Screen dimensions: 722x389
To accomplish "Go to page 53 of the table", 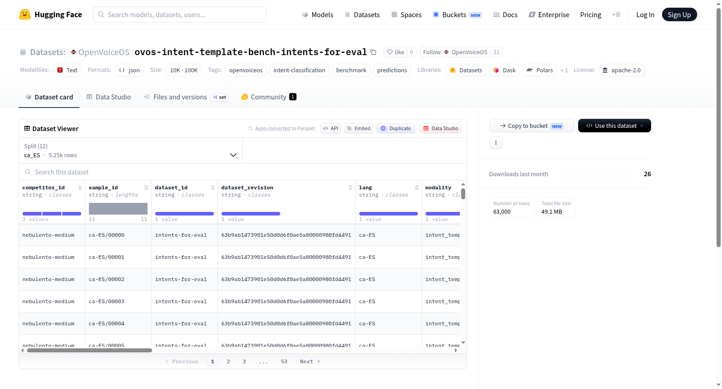I will [x=284, y=361].
